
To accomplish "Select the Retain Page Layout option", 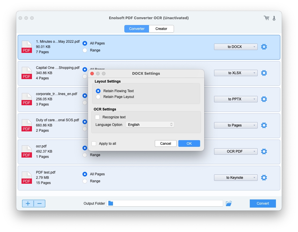I will pyautogui.click(x=98, y=97).
